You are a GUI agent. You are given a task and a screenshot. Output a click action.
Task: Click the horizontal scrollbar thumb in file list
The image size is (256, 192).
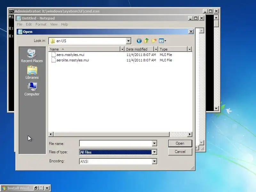coord(111,134)
